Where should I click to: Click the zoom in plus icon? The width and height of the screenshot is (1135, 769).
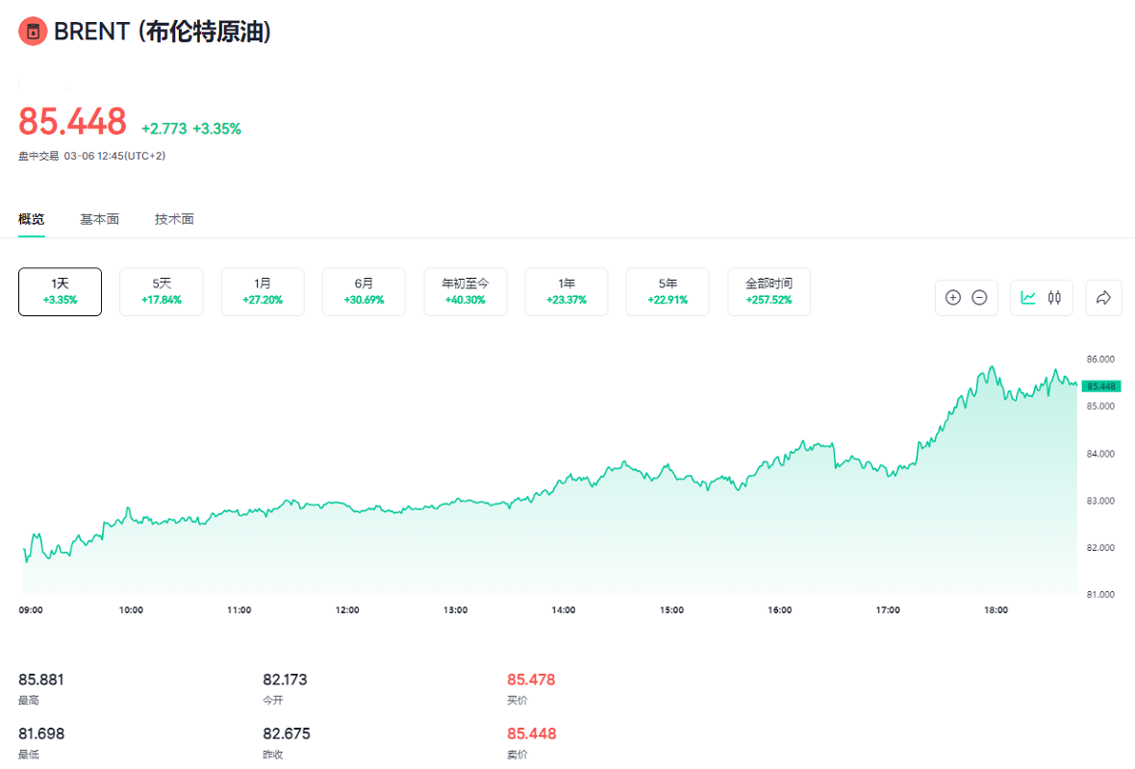coord(953,298)
